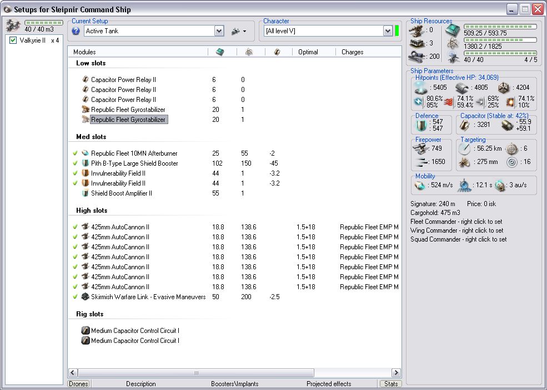Click the green character skill status indicator
The image size is (547, 390).
[x=397, y=31]
